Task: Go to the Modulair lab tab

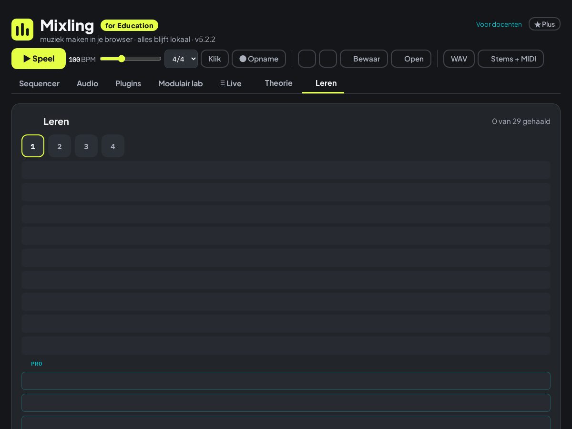Action: point(181,83)
